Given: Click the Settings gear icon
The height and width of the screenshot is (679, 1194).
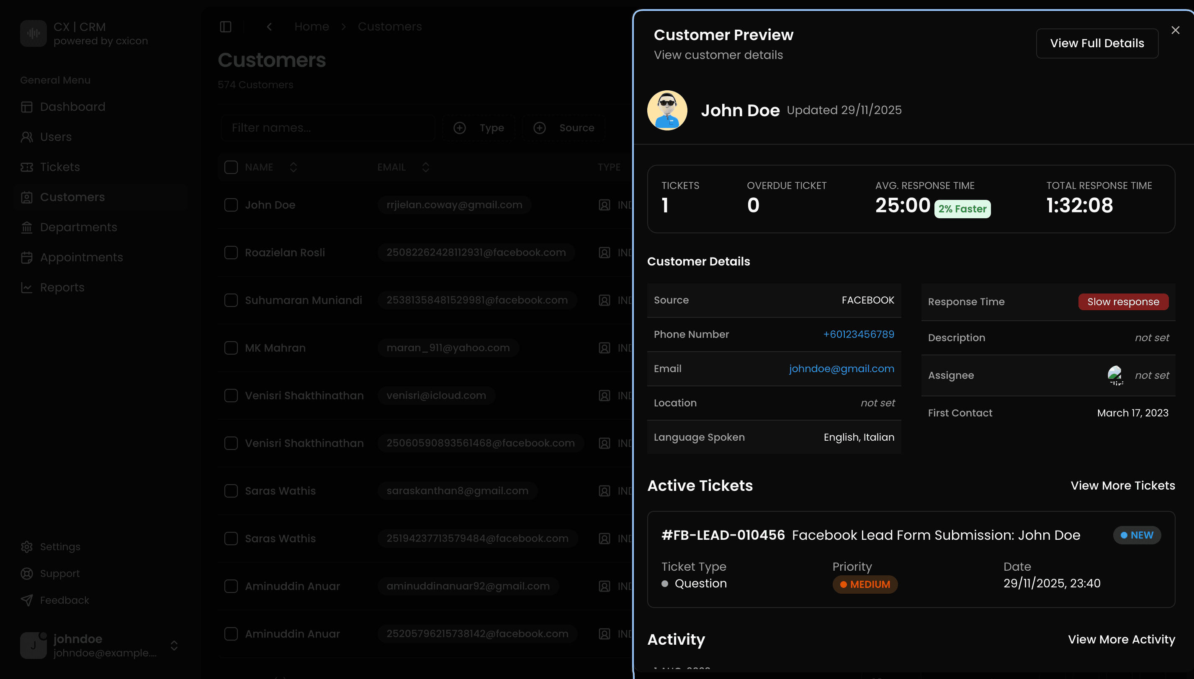Looking at the screenshot, I should (27, 546).
